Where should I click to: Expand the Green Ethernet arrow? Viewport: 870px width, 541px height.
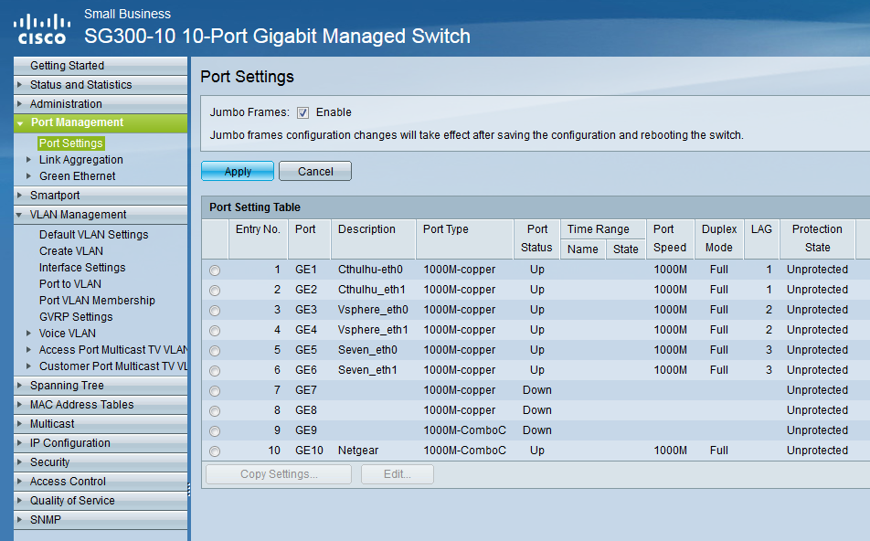[29, 176]
